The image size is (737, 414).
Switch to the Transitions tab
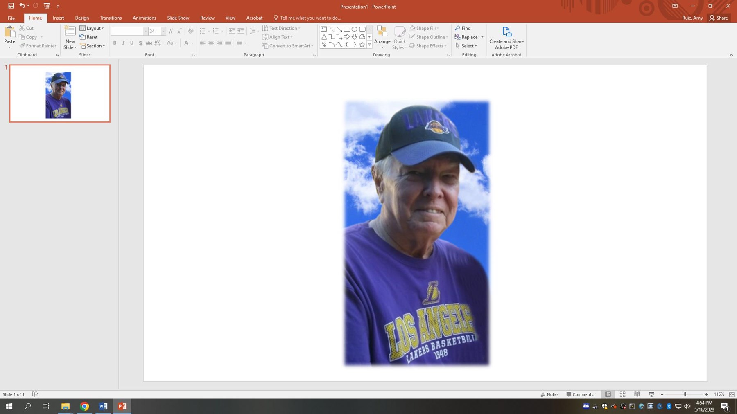click(x=111, y=18)
